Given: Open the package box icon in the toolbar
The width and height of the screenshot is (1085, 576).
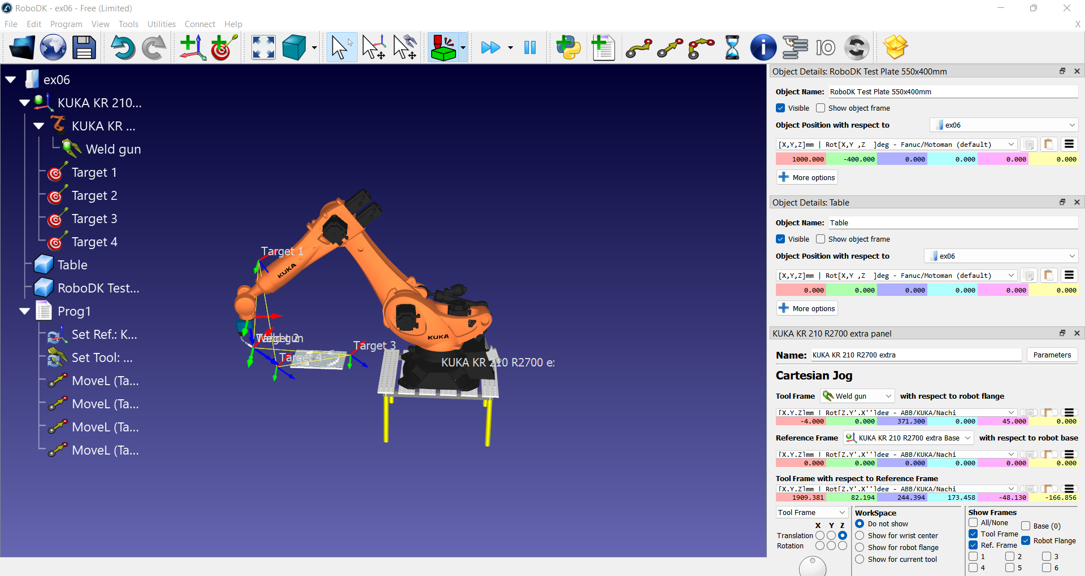Looking at the screenshot, I should [896, 47].
